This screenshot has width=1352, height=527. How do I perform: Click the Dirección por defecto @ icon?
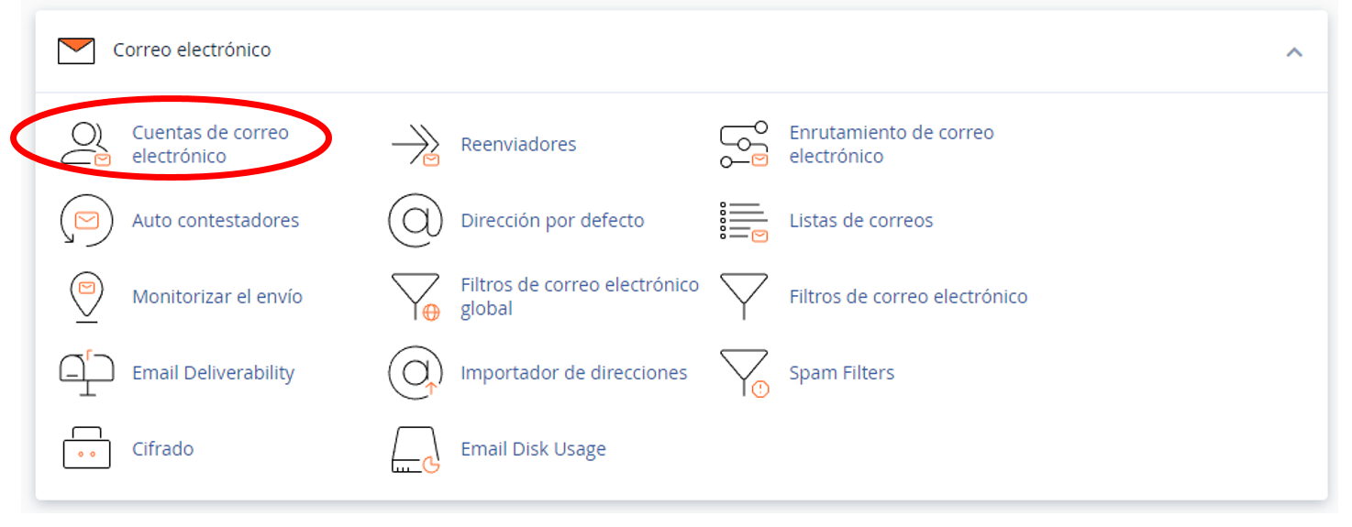tap(416, 221)
